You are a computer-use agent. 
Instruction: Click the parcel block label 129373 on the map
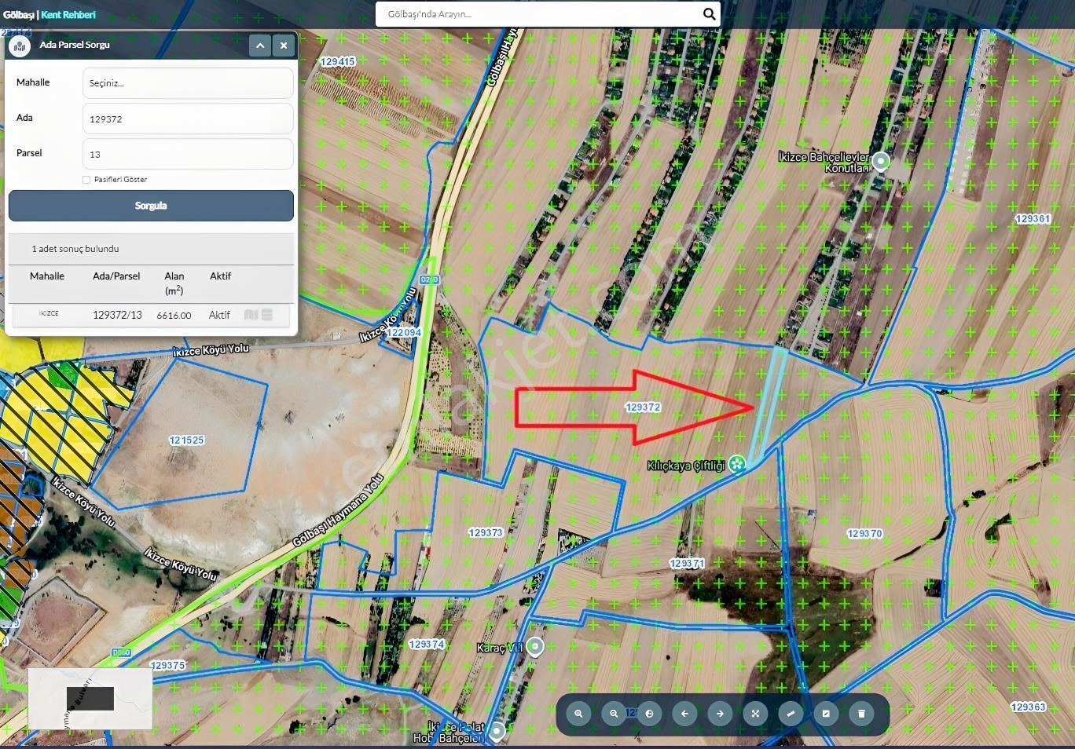point(486,533)
